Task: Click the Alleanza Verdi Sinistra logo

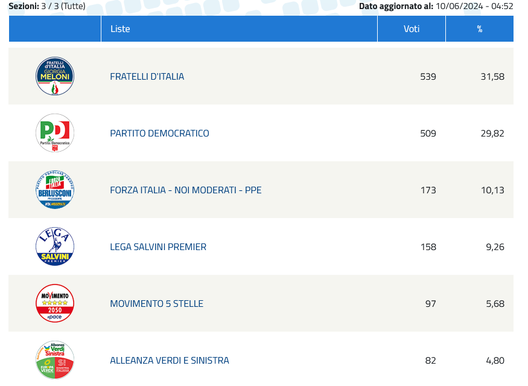Action: (x=55, y=360)
